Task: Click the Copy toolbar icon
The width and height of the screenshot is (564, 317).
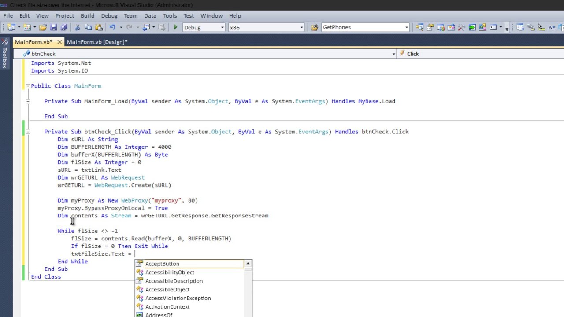Action: (88, 27)
